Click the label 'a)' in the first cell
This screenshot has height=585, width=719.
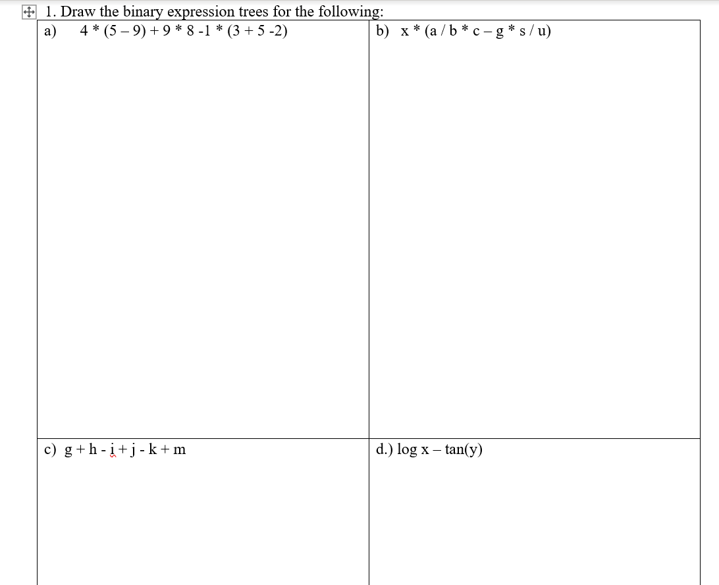(49, 31)
